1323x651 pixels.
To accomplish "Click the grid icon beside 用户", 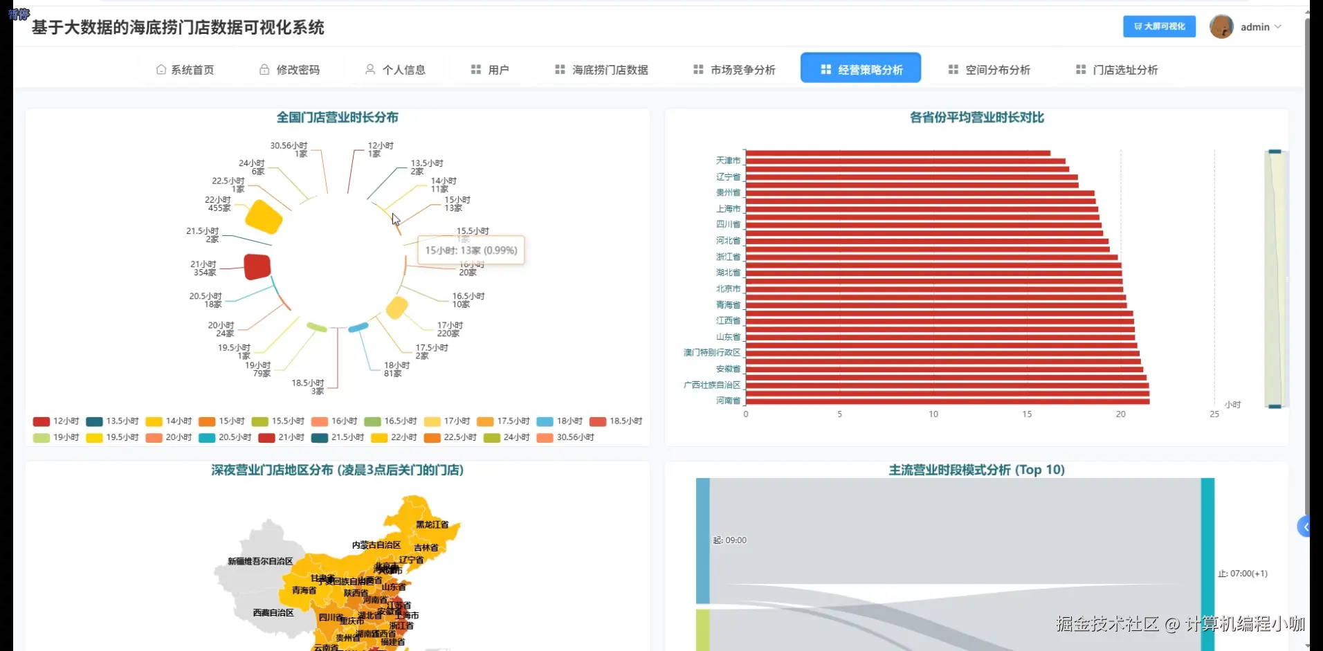I will pyautogui.click(x=475, y=69).
